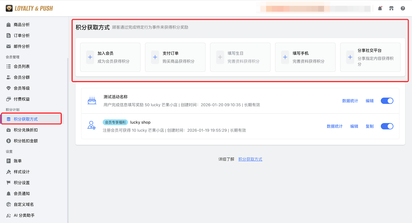The height and width of the screenshot is (223, 412).
Task: Select 样式设计 in settings section
Action: coord(22,172)
